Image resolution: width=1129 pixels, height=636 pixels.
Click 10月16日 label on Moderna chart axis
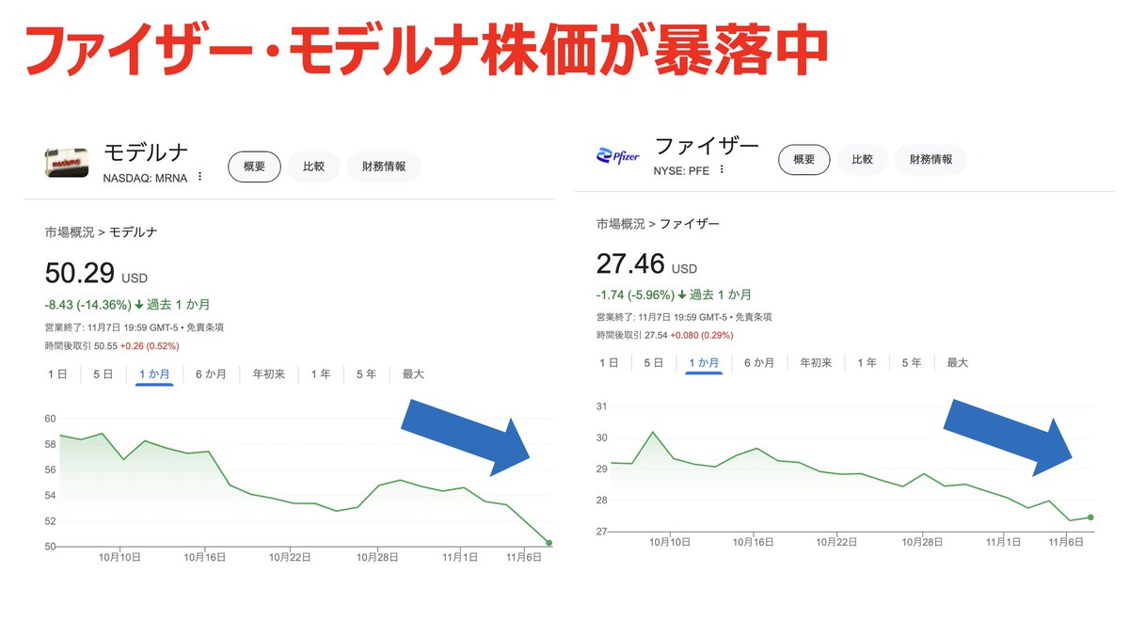204,558
